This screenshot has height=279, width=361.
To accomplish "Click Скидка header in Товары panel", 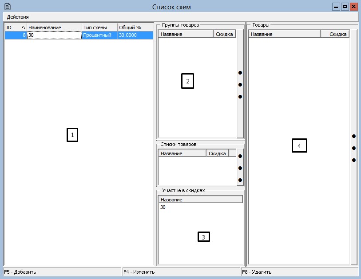I will click(x=338, y=34).
